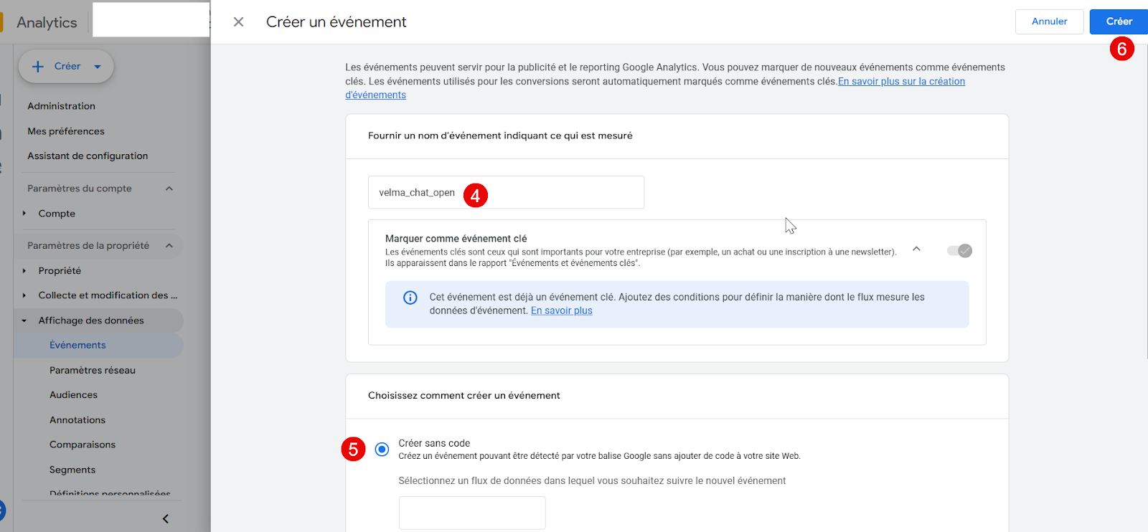Open En savoir plus sur la création d'événements link
This screenshot has height=532, width=1148.
click(901, 82)
